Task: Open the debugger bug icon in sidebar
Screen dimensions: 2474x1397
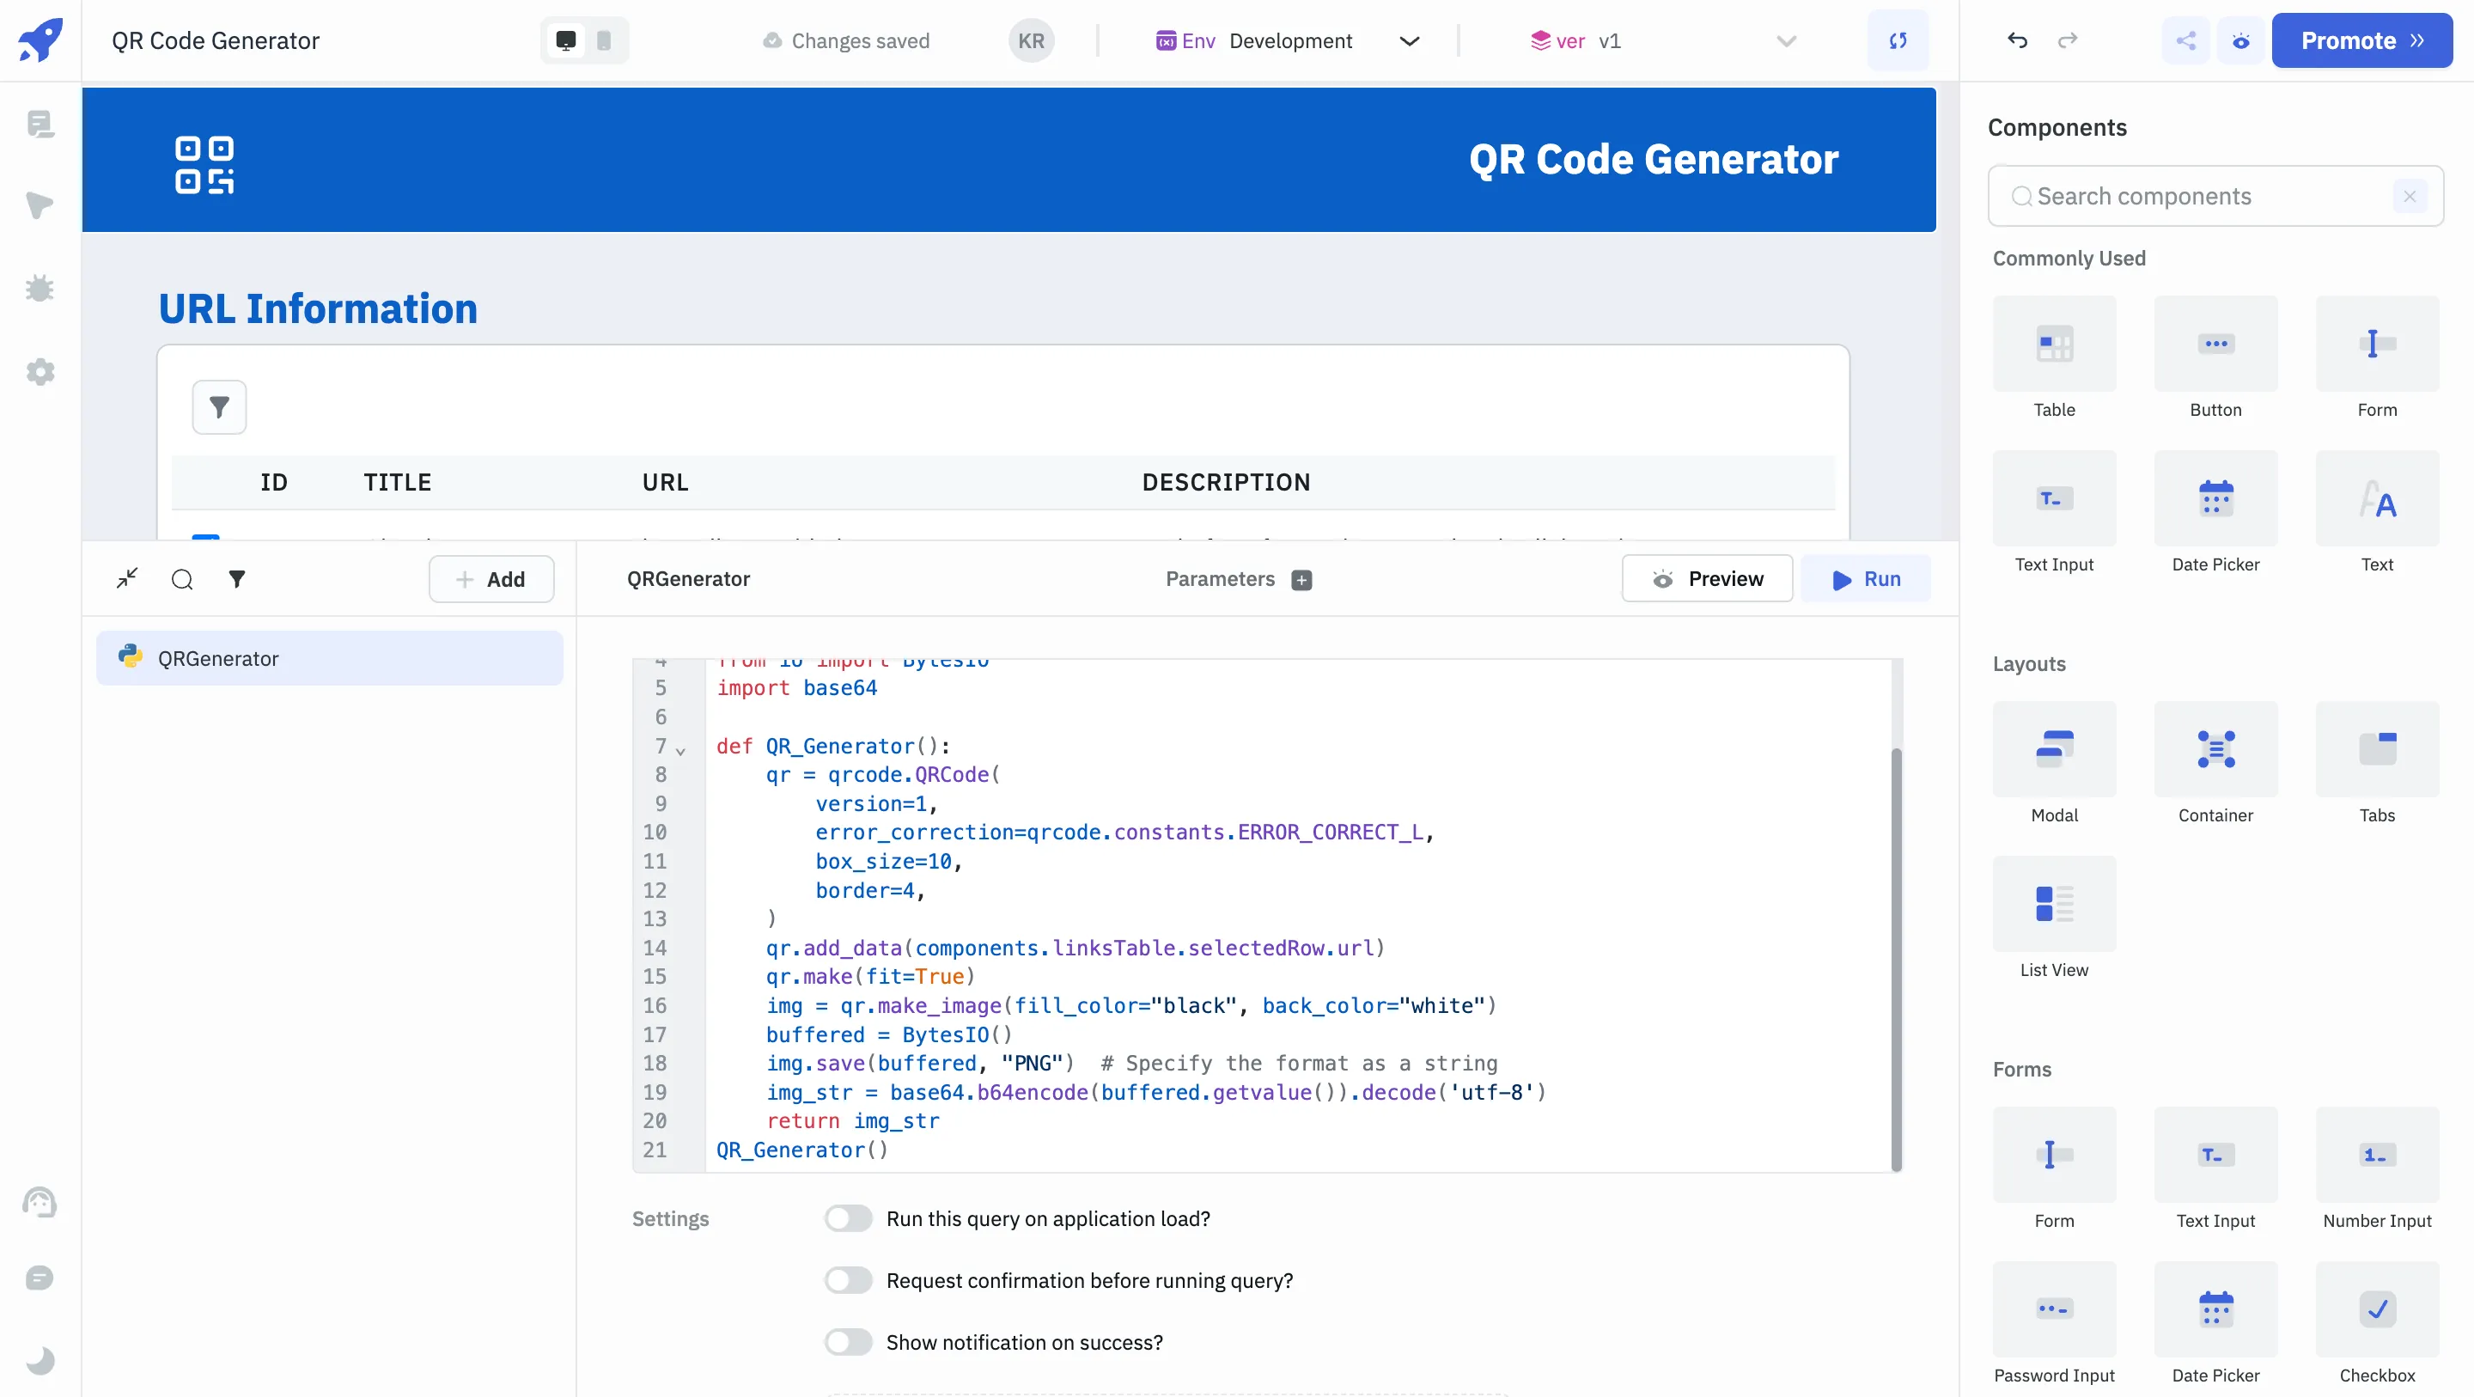Action: click(x=40, y=288)
